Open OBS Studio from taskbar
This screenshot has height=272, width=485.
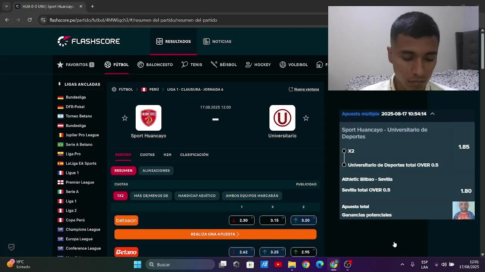pos(347,264)
